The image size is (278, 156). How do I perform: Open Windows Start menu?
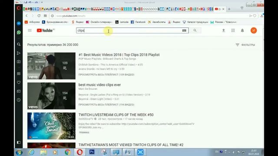(19, 152)
